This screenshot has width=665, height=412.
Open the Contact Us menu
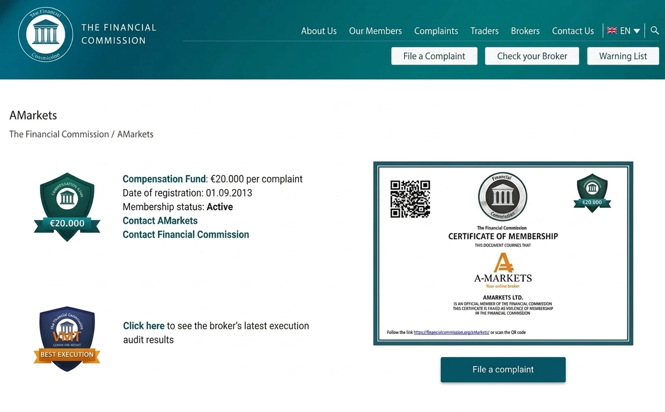[573, 31]
